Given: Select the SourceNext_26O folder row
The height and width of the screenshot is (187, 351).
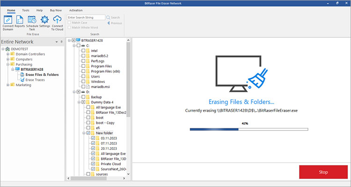Looking at the screenshot, I should tap(113, 169).
